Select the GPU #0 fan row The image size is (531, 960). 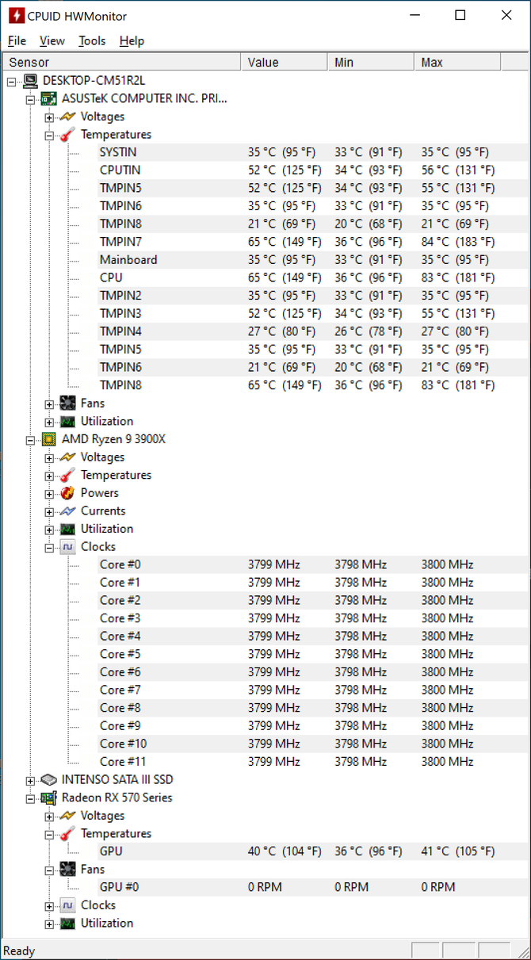point(312,887)
